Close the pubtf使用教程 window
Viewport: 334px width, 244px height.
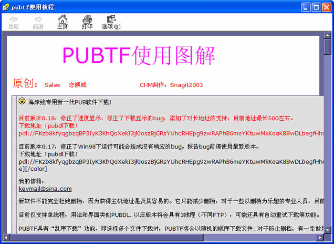pos(326,8)
